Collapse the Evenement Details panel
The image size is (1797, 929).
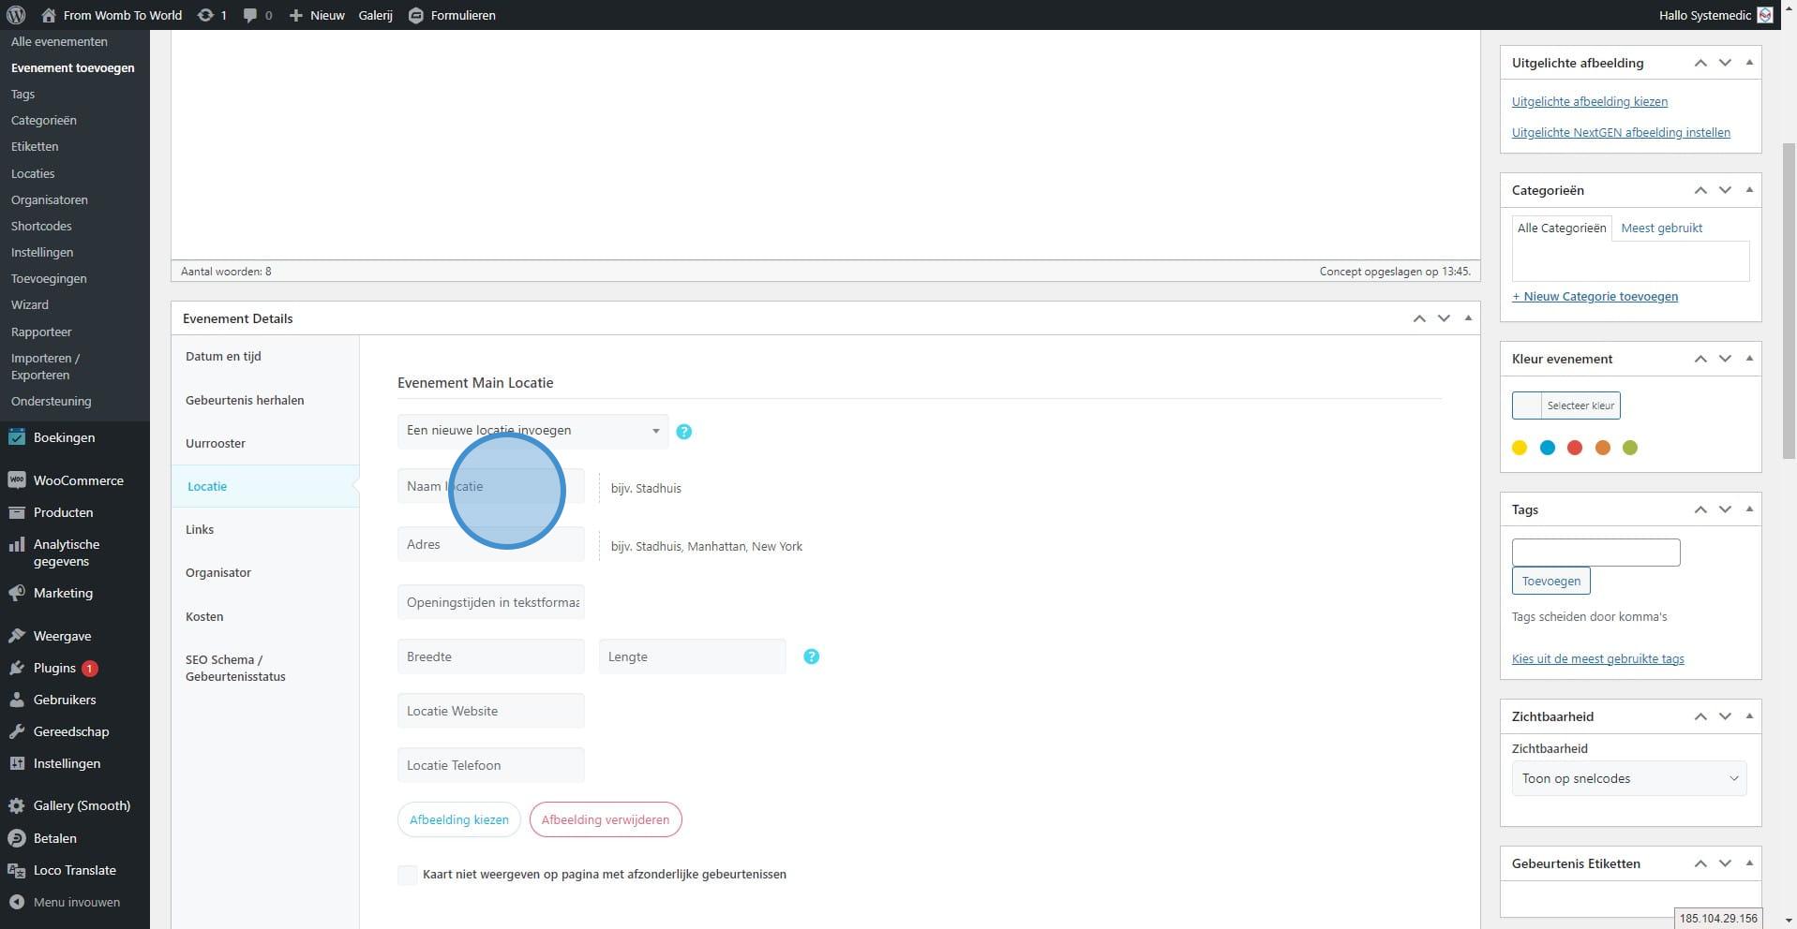point(1468,318)
